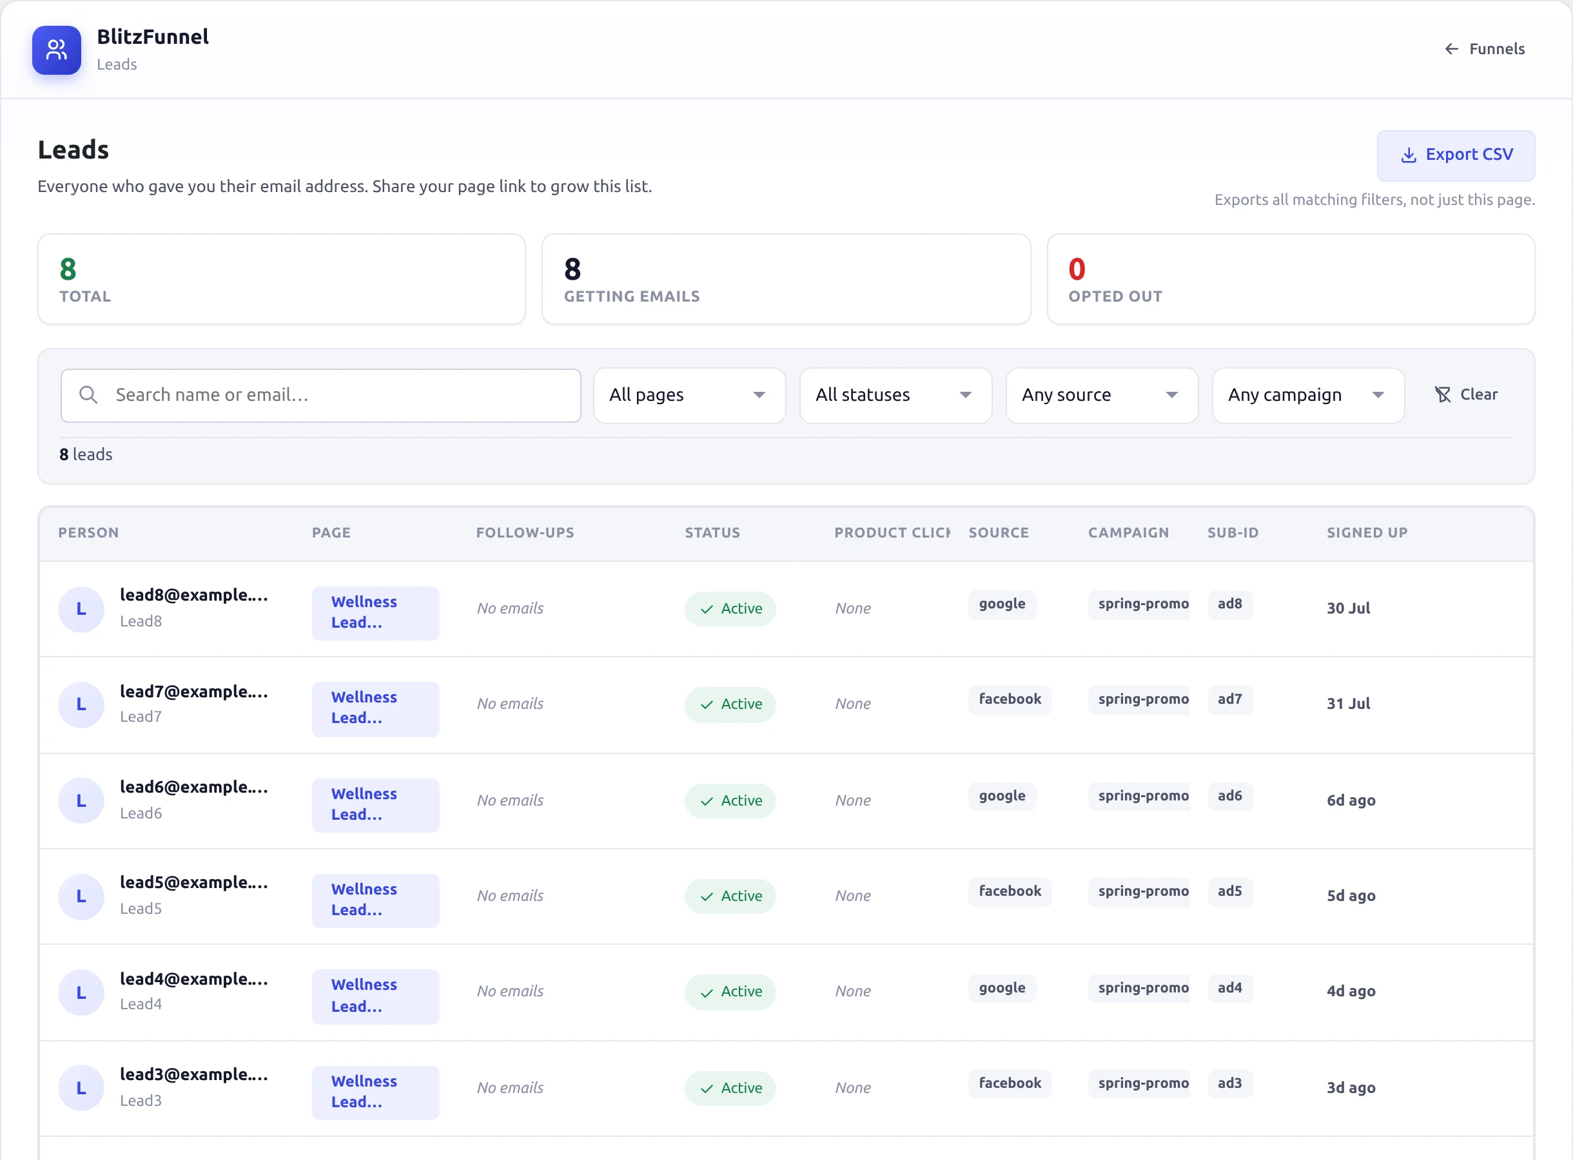Viewport: 1573px width, 1160px height.
Task: Click lead6@example email text
Action: coord(194,787)
